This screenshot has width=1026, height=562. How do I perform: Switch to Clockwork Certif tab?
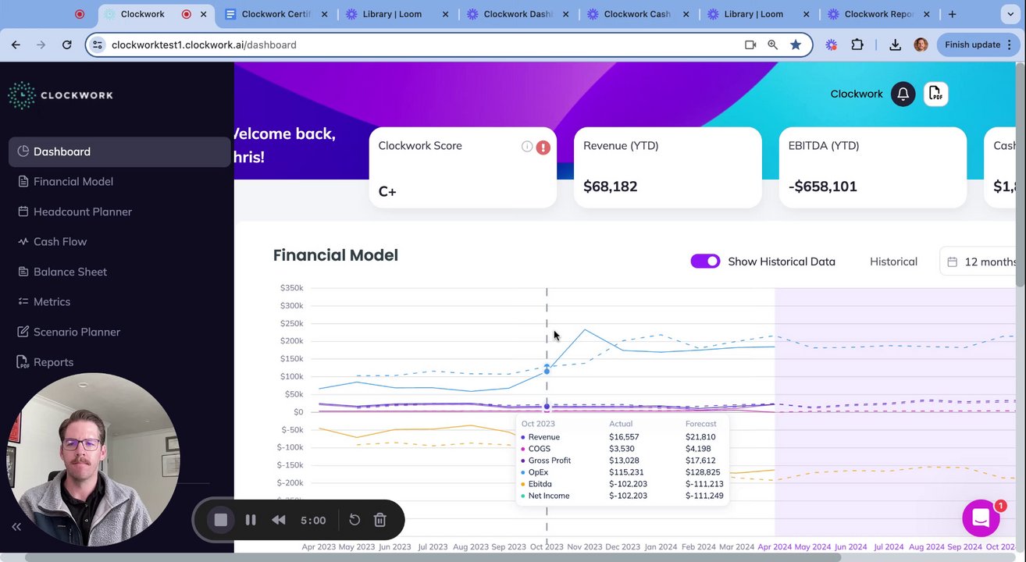coord(275,14)
